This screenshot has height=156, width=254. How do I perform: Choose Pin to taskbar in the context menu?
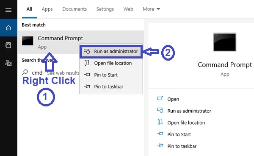pyautogui.click(x=111, y=86)
